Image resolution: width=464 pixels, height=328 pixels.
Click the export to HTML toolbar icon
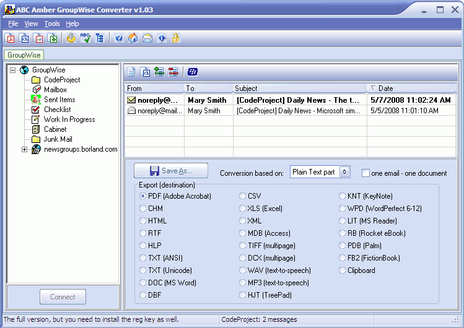pyautogui.click(x=24, y=38)
